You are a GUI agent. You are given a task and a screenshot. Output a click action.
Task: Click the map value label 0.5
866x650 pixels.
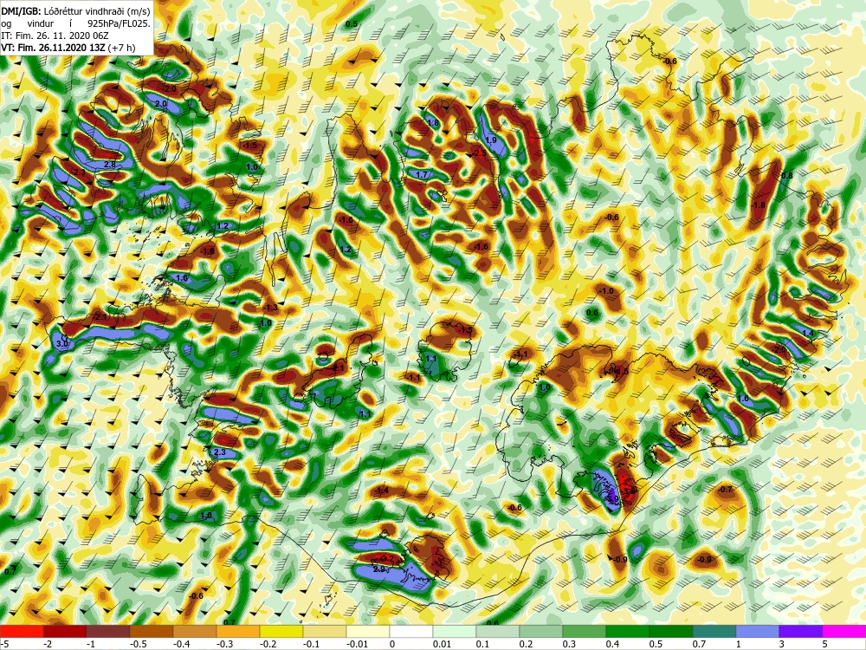352,23
